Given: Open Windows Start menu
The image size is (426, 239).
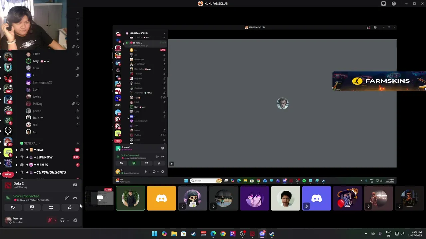Looking at the screenshot, I should click(x=154, y=234).
